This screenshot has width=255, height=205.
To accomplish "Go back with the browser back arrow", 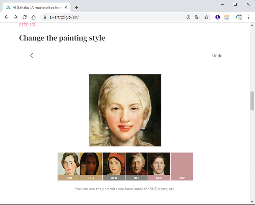I will (x=7, y=17).
